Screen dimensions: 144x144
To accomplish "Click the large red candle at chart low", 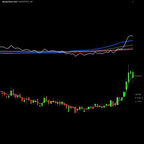I will (75, 110).
